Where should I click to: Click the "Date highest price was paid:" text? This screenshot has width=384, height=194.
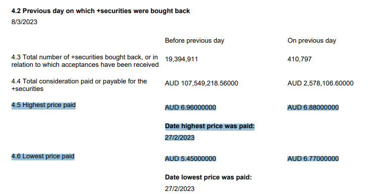210,126
